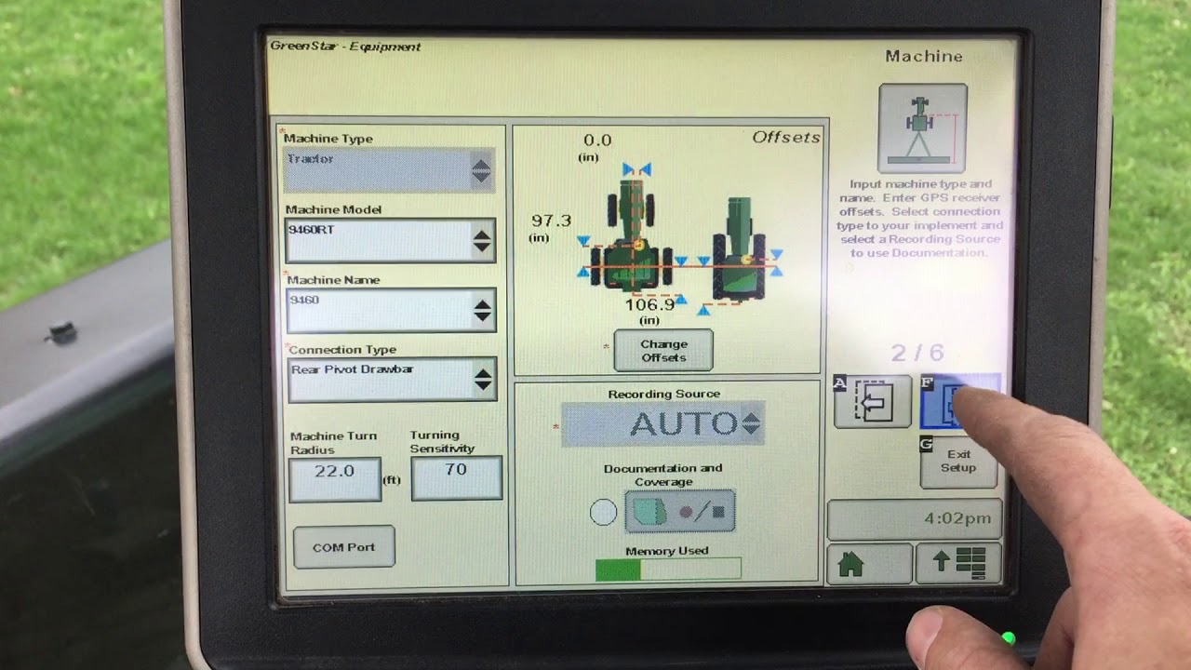This screenshot has width=1191, height=670.
Task: Click the 2 / 6 page indicator
Action: tap(917, 353)
